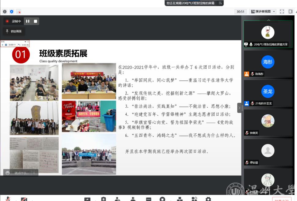
Task: Open the emoji picker beside chat input
Action: (x=8, y=173)
